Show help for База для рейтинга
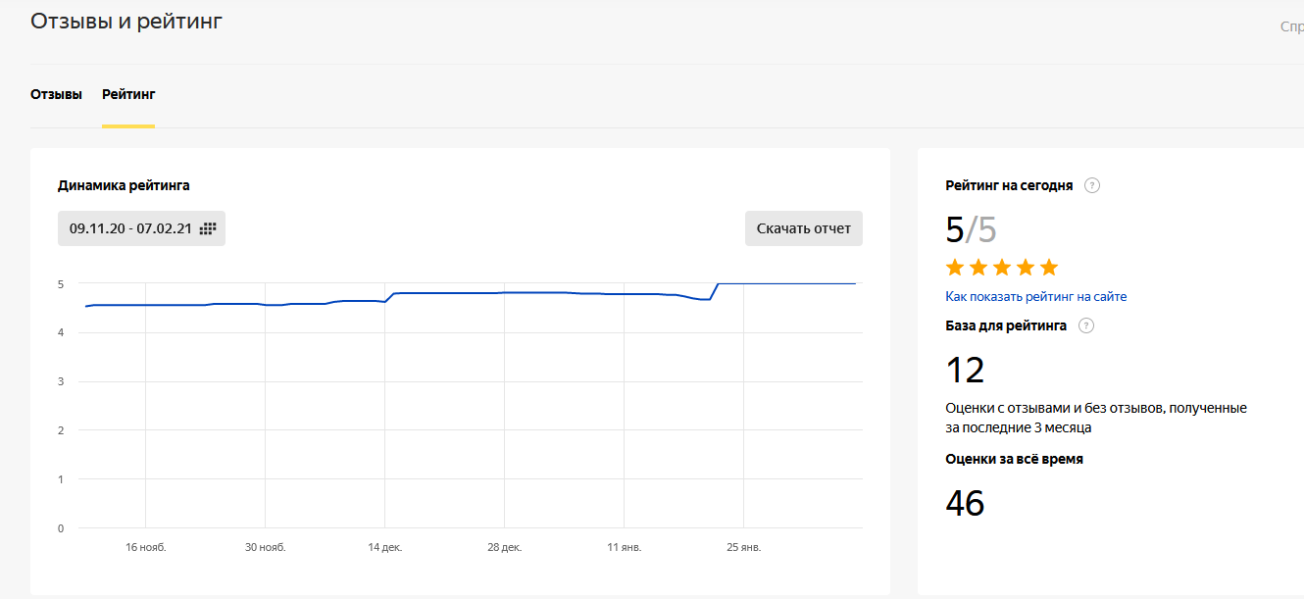The width and height of the screenshot is (1304, 599). [1086, 325]
